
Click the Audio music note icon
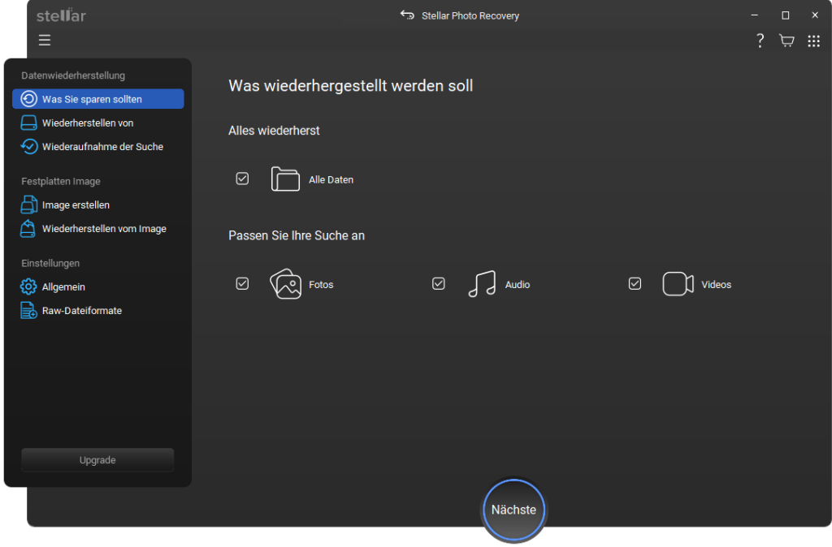pos(482,284)
